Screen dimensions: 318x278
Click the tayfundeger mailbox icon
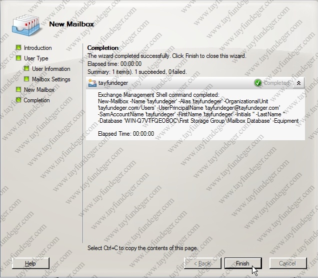(92, 83)
